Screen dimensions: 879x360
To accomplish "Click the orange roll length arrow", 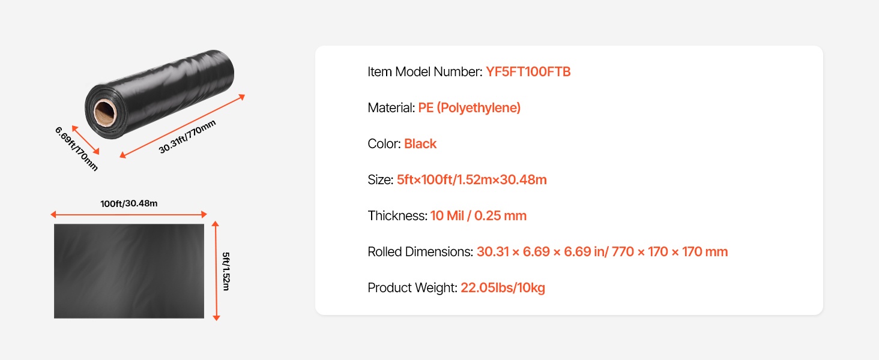I will [183, 126].
